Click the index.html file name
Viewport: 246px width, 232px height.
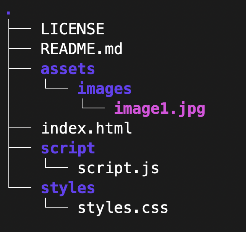pos(86,128)
